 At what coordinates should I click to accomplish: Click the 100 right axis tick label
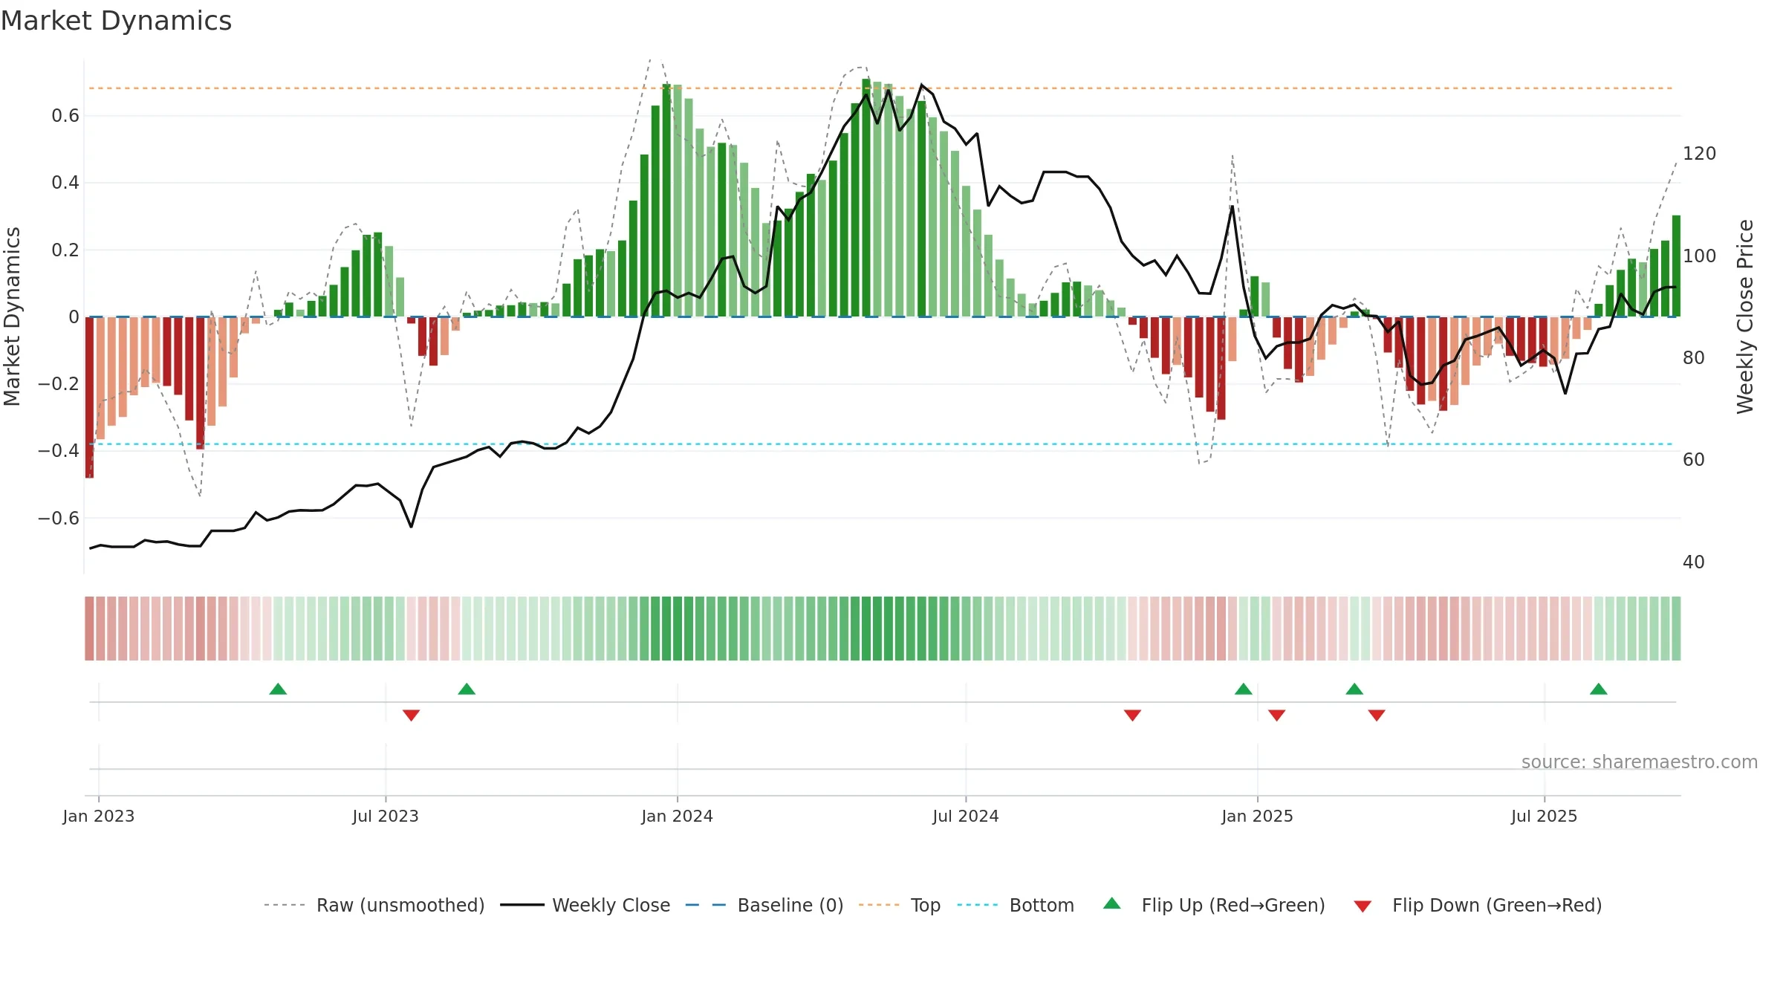pos(1700,256)
